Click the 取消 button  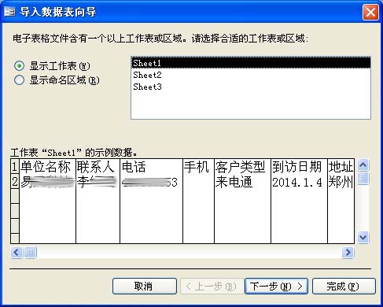click(145, 286)
